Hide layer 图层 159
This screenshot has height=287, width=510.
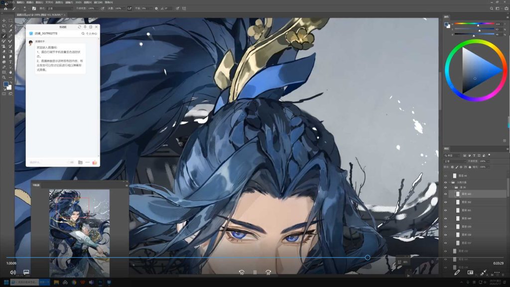point(446,227)
